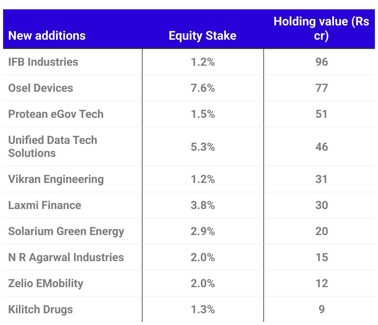Click on Protean eGov Tech
Image resolution: width=378 pixels, height=325 pixels.
[56, 114]
